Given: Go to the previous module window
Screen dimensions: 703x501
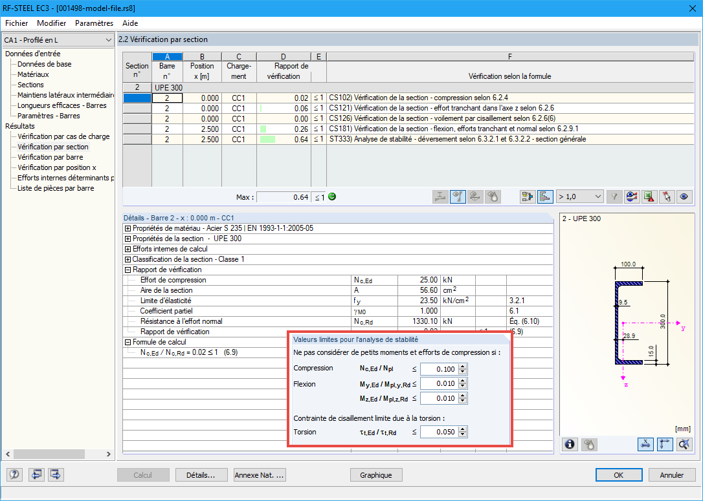Looking at the screenshot, I should pos(36,474).
